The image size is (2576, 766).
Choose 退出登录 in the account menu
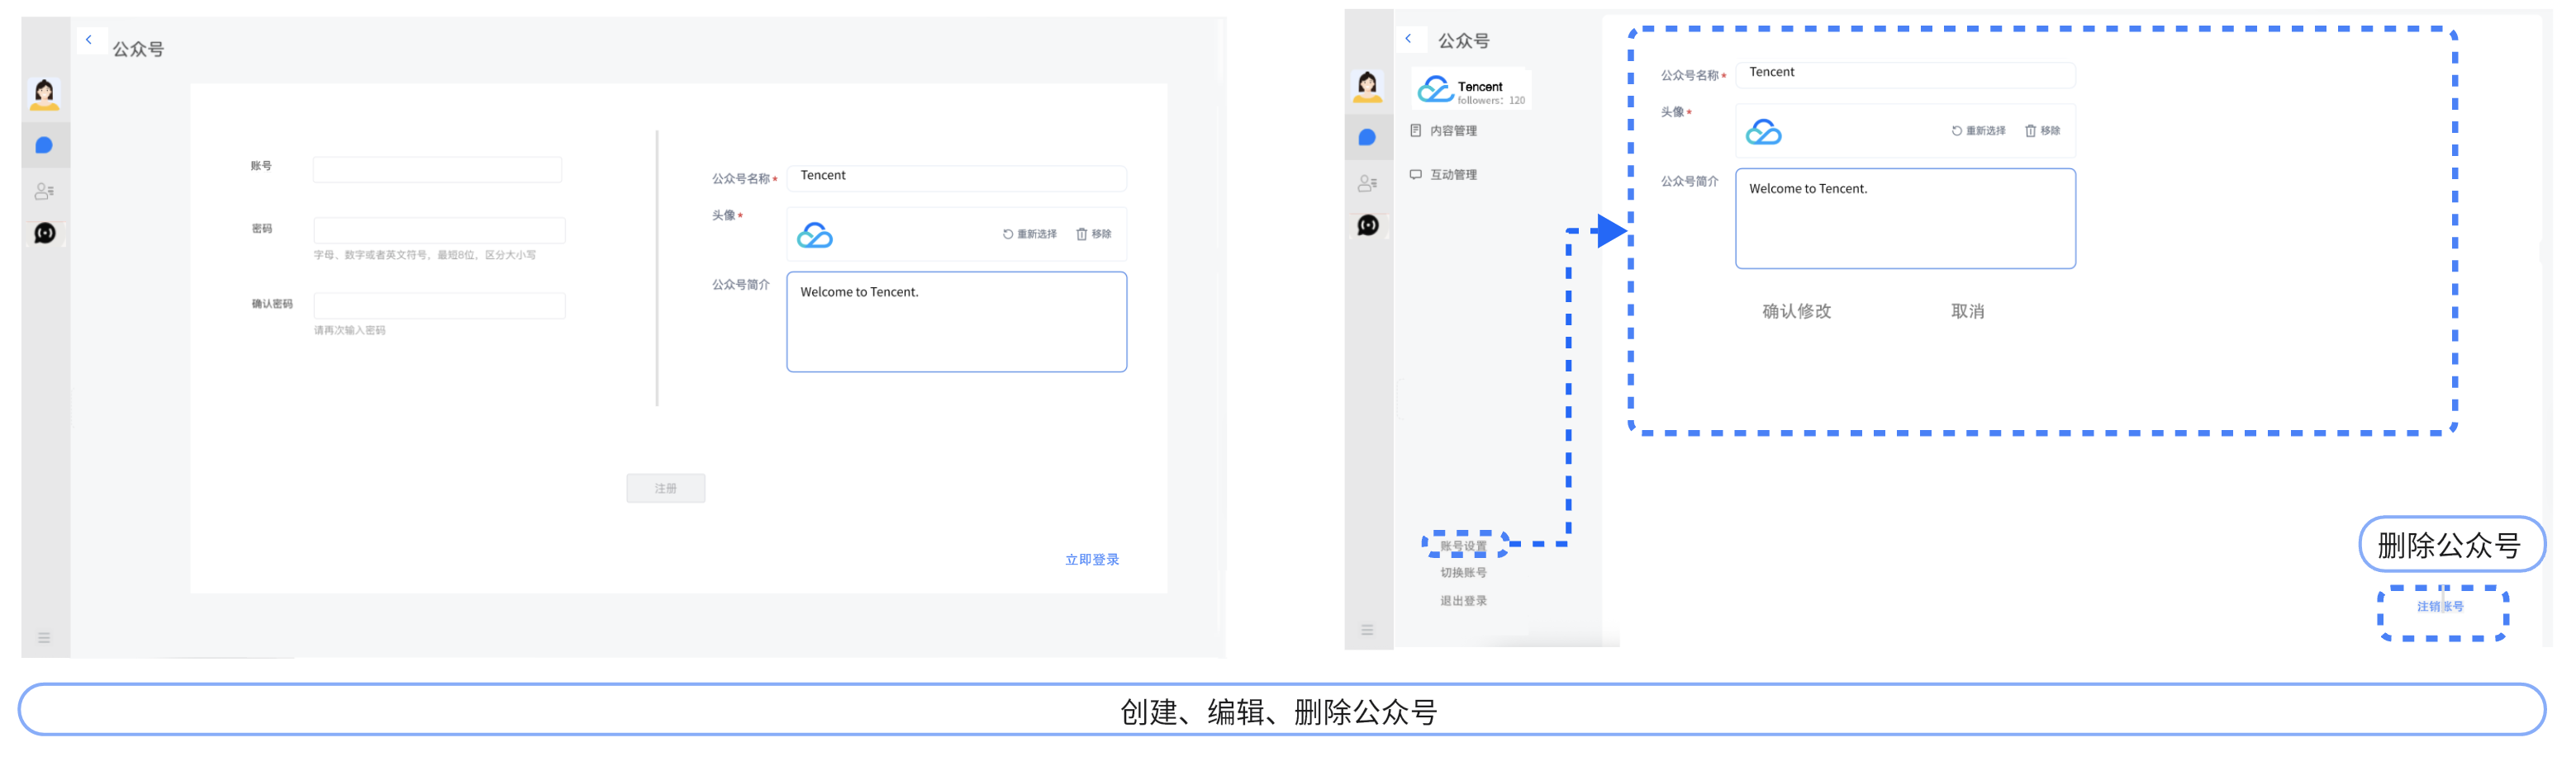tap(1463, 601)
